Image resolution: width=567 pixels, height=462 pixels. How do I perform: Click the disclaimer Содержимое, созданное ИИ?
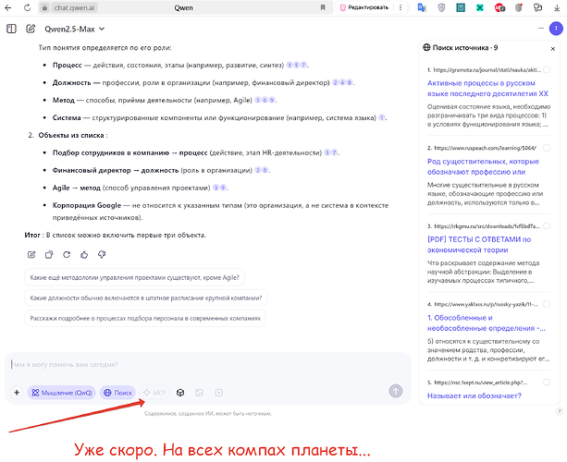(x=208, y=414)
